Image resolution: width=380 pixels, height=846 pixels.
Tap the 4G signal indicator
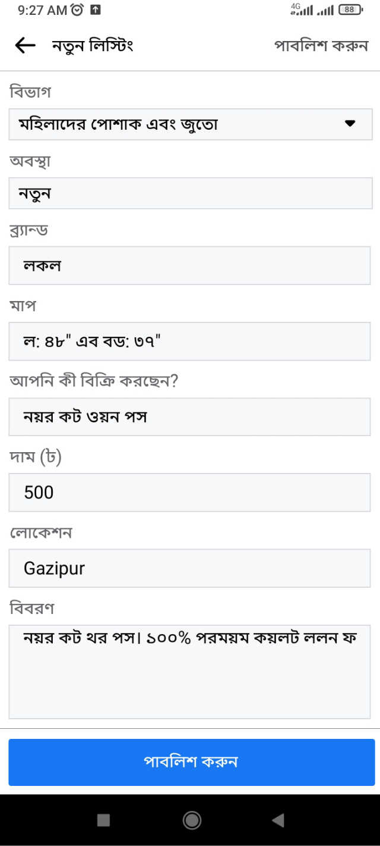[303, 10]
